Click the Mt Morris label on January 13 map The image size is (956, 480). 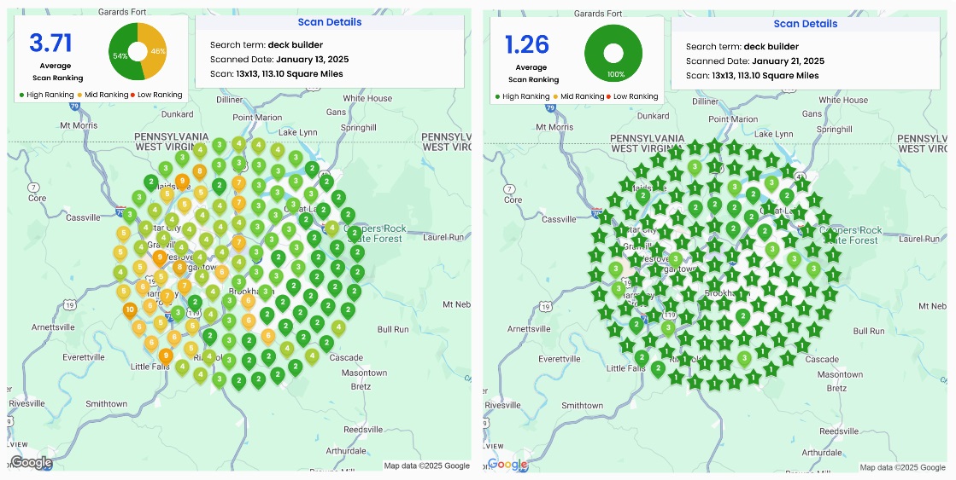click(x=79, y=125)
